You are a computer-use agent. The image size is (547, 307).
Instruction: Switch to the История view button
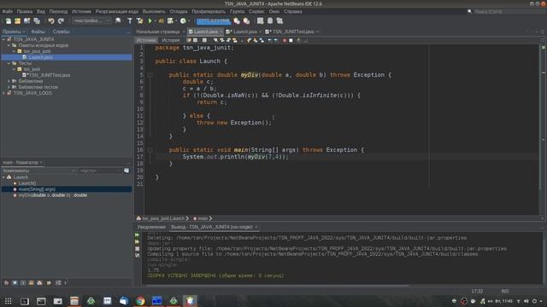pyautogui.click(x=171, y=40)
